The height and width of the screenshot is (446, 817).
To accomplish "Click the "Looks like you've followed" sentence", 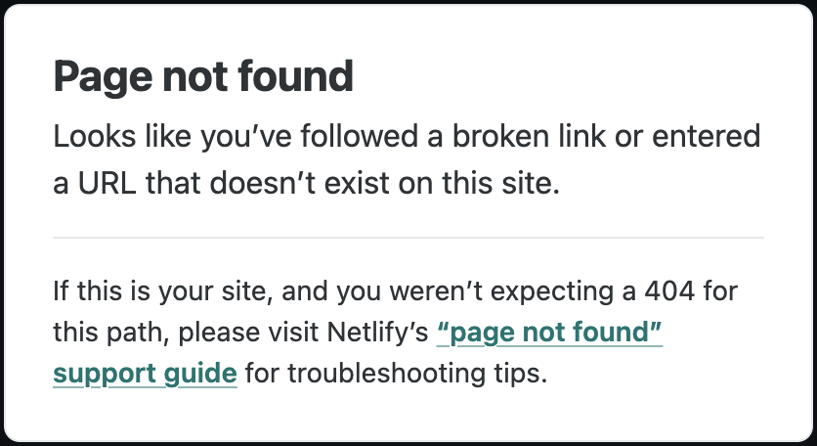I will click(236, 137).
